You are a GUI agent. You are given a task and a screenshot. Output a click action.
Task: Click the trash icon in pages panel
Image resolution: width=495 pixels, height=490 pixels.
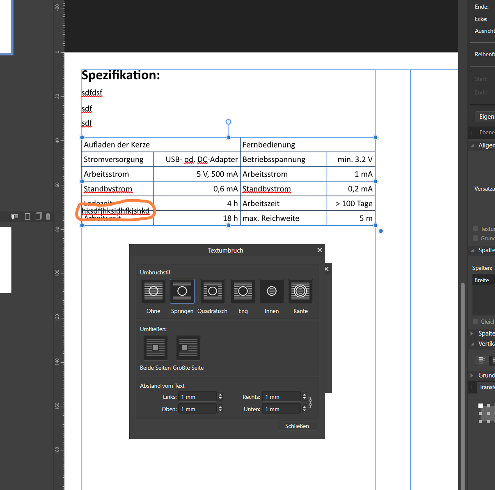(48, 216)
